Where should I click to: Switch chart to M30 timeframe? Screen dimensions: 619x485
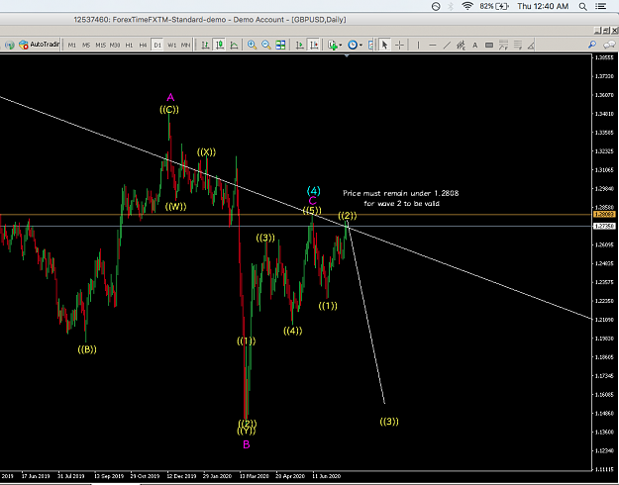pyautogui.click(x=115, y=45)
